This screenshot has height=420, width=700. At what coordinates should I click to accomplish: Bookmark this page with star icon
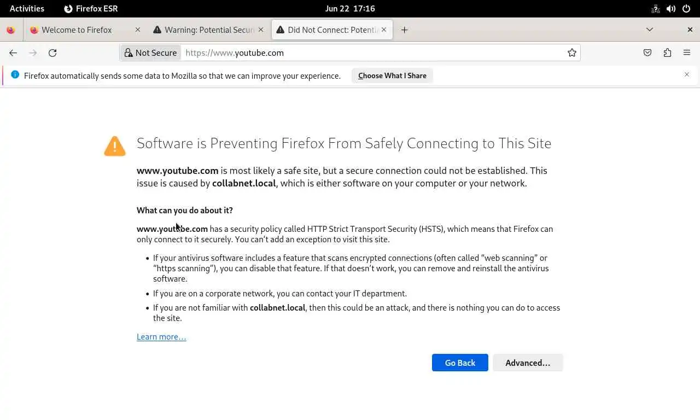(x=572, y=53)
